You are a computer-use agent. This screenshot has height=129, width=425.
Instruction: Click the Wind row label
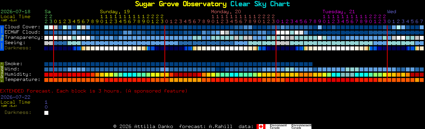pos(12,69)
